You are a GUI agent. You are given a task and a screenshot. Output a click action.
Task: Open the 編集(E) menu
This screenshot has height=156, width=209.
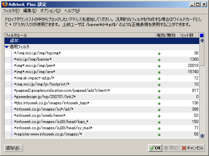click(x=30, y=11)
